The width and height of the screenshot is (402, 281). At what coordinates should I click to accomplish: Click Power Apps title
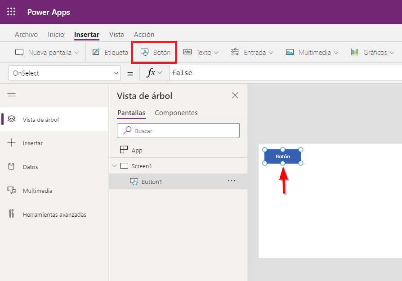[x=49, y=12]
